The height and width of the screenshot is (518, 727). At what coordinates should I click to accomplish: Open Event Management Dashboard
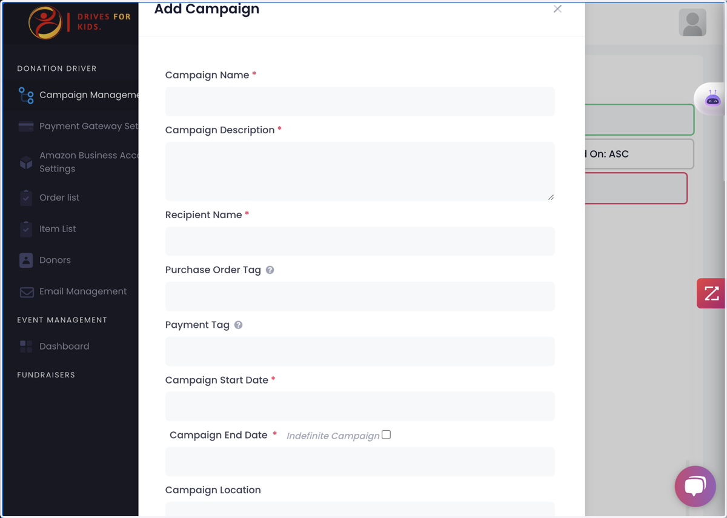click(64, 347)
